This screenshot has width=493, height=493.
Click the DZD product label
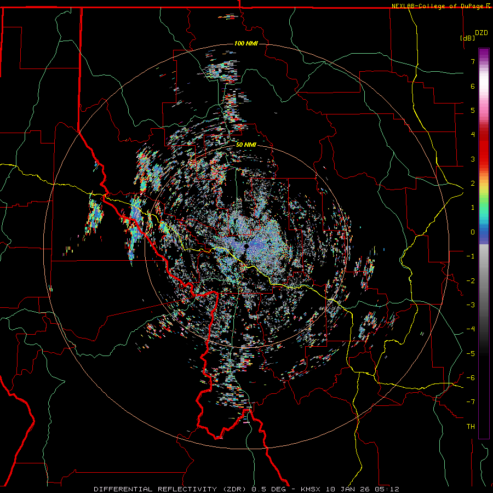[481, 33]
